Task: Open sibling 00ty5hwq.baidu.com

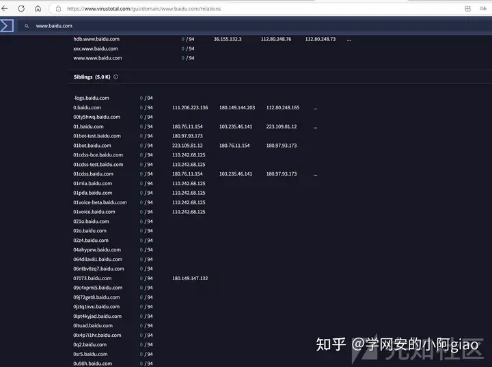Action: click(x=96, y=117)
